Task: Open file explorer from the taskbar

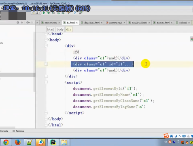Action: click(x=64, y=142)
